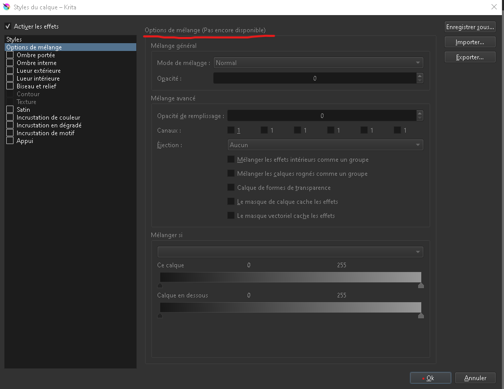Select the Appui style entry
The height and width of the screenshot is (389, 504).
[25, 141]
